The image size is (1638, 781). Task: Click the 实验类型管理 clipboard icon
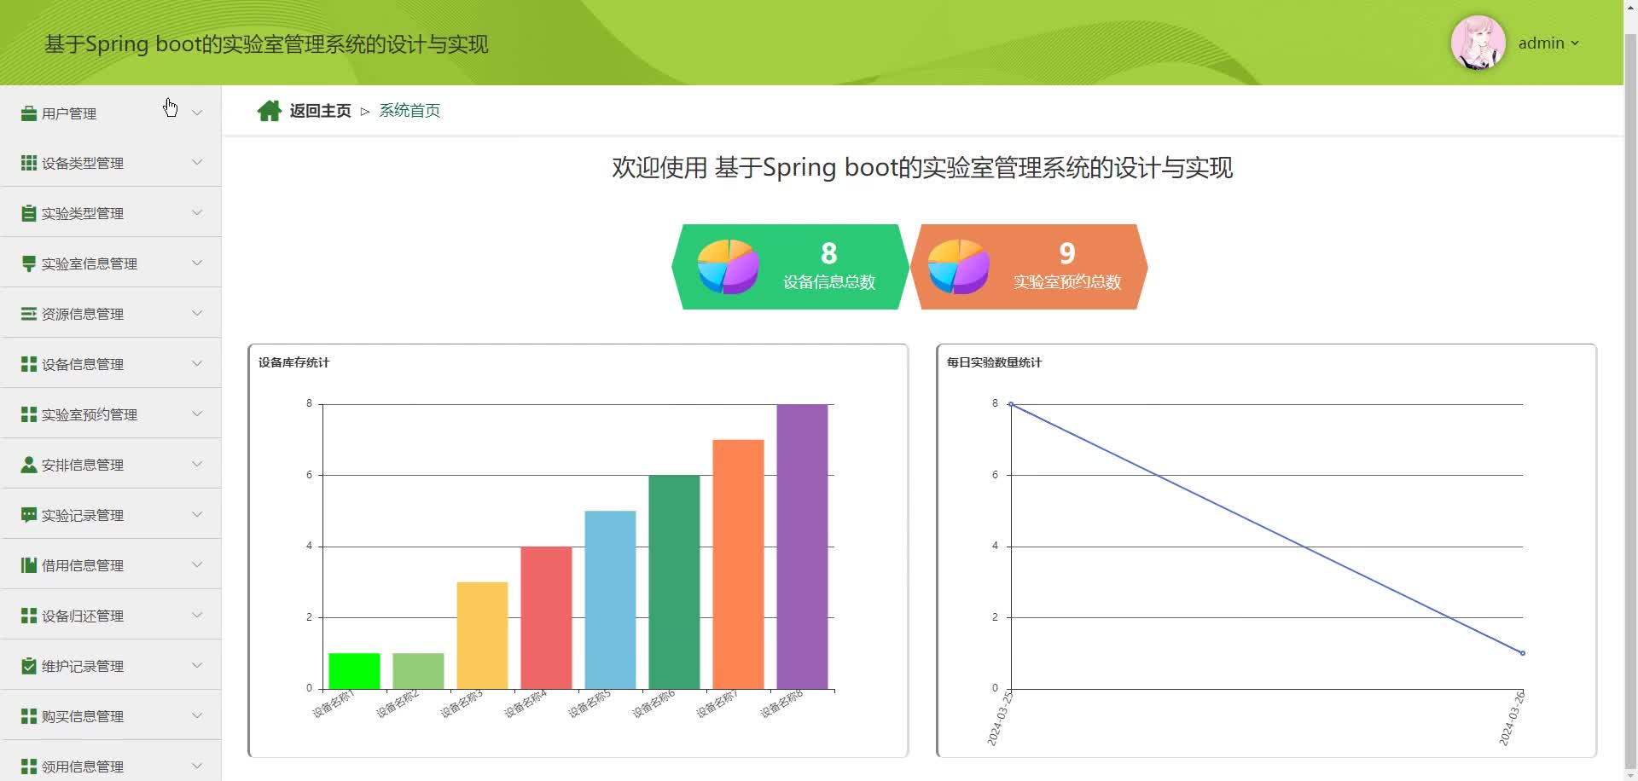tap(29, 213)
